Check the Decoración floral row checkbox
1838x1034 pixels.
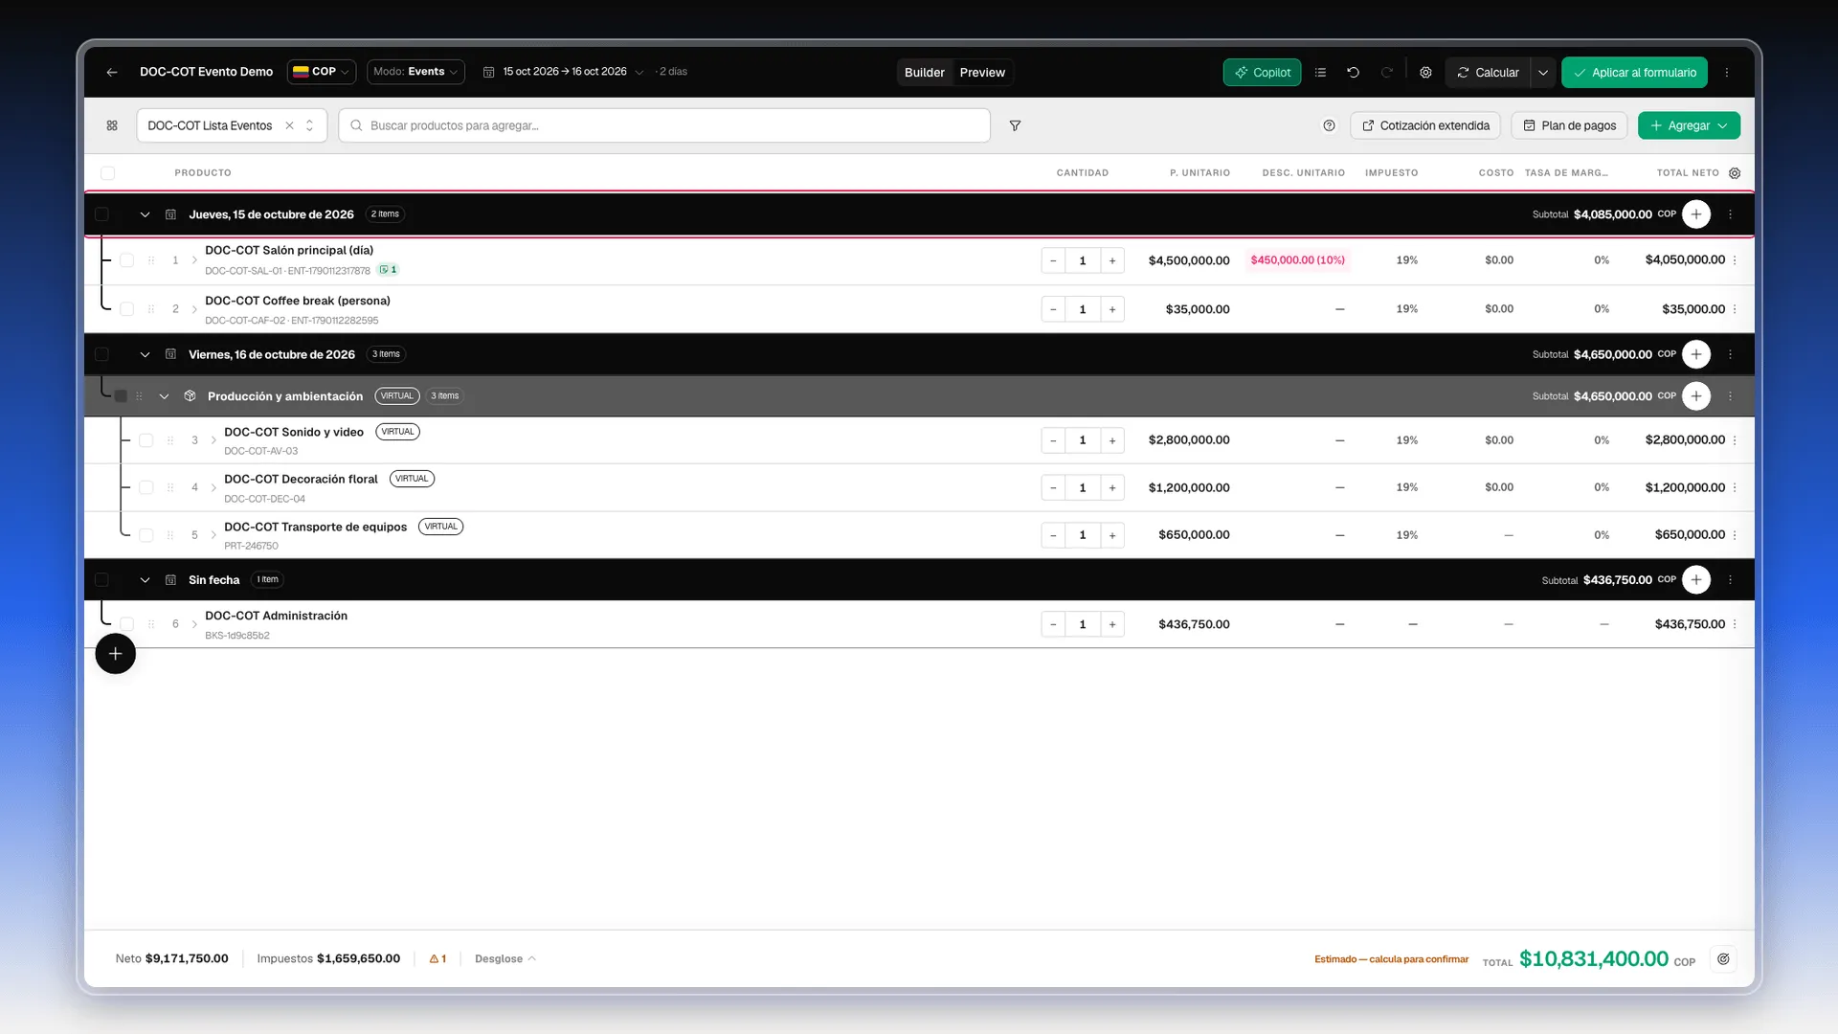point(146,487)
